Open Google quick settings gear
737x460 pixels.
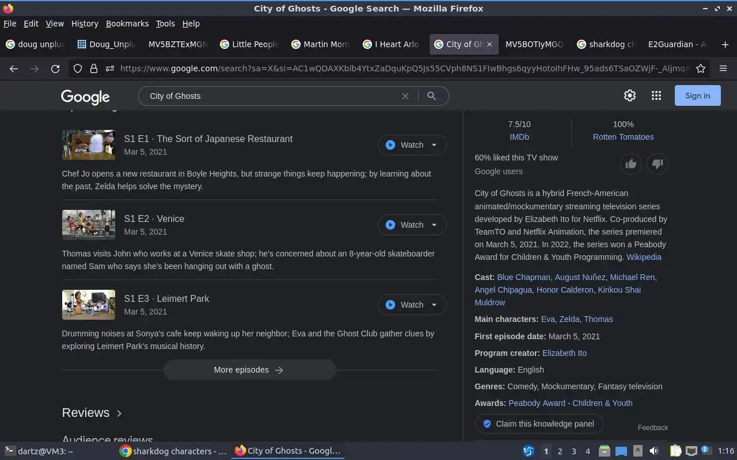tap(630, 96)
